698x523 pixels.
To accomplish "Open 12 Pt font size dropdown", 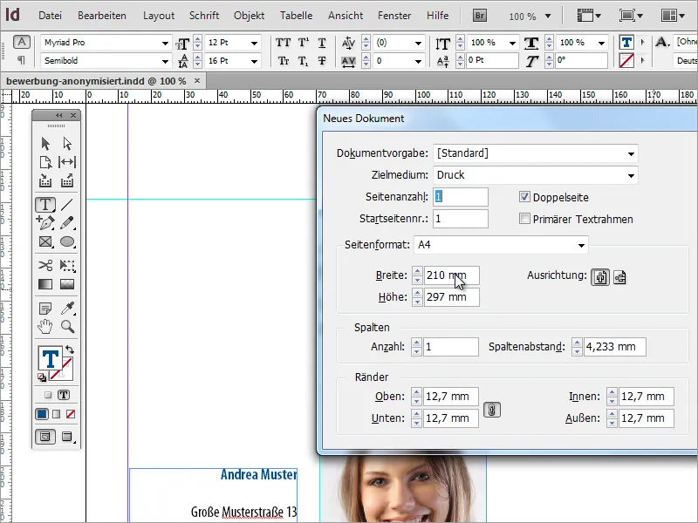I will [254, 43].
